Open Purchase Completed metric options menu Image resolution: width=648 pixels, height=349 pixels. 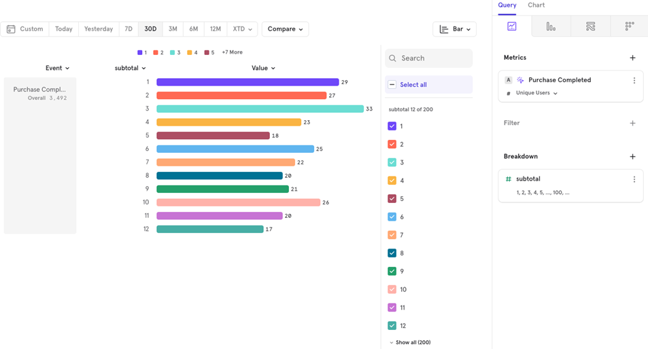tap(634, 80)
